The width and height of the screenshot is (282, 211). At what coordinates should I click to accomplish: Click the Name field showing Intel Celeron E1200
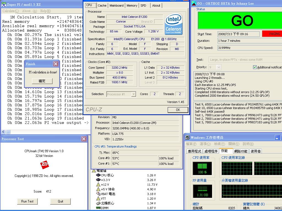coord(134,17)
